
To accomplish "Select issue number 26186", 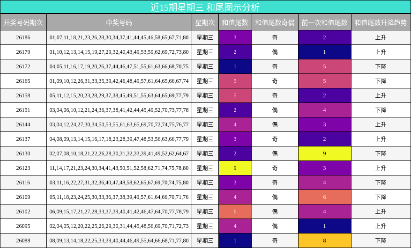I will [23, 38].
